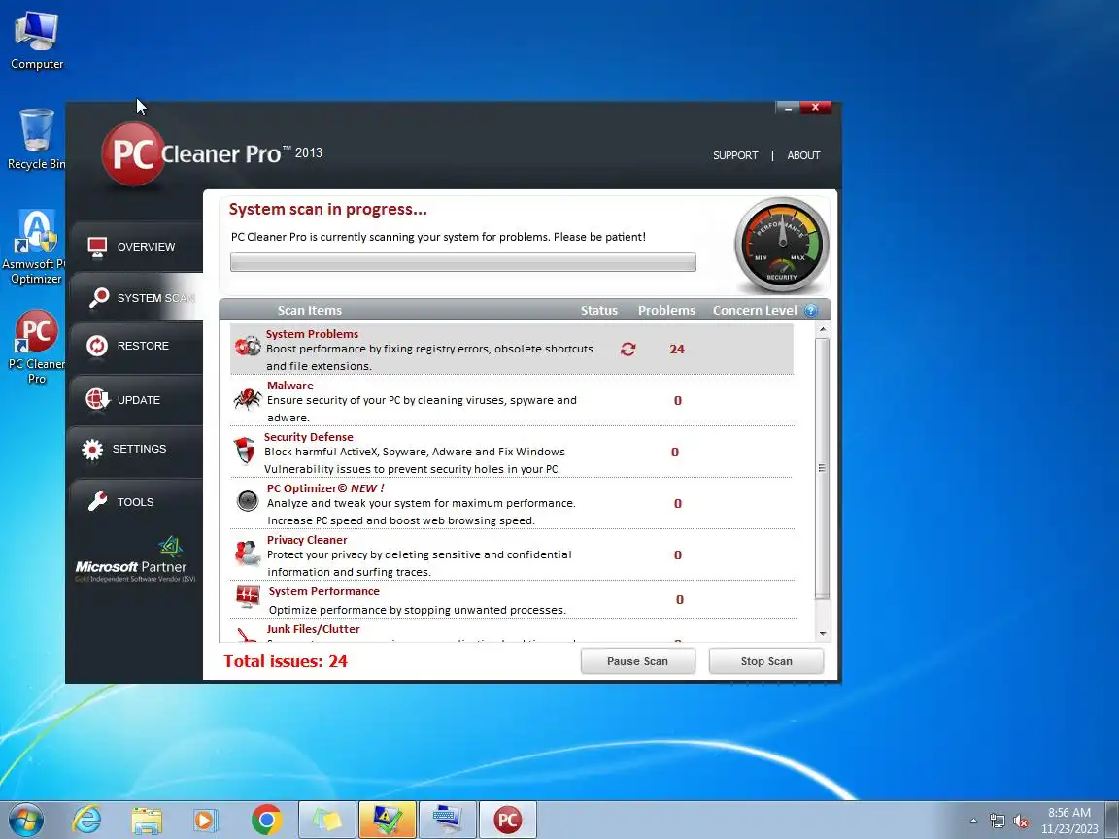Viewport: 1119px width, 839px height.
Task: Click the Concern Level column header
Action: pyautogui.click(x=755, y=311)
